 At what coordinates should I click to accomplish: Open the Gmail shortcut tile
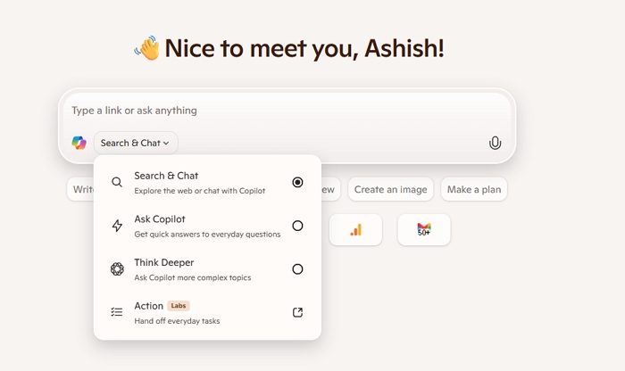(424, 230)
